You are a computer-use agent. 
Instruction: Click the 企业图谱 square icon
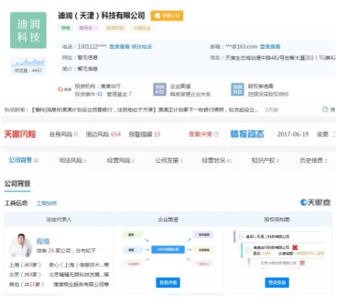[159, 89]
